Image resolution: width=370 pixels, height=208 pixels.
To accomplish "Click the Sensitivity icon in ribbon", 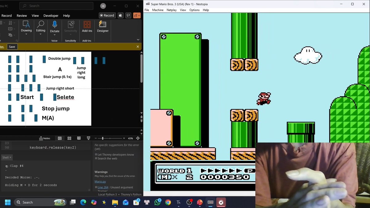I will [71, 24].
